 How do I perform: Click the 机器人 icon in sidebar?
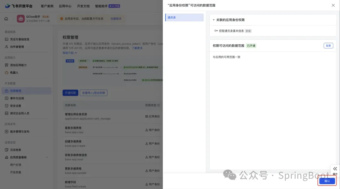[7, 72]
